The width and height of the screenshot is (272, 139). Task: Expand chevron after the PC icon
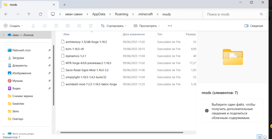(x=60, y=14)
